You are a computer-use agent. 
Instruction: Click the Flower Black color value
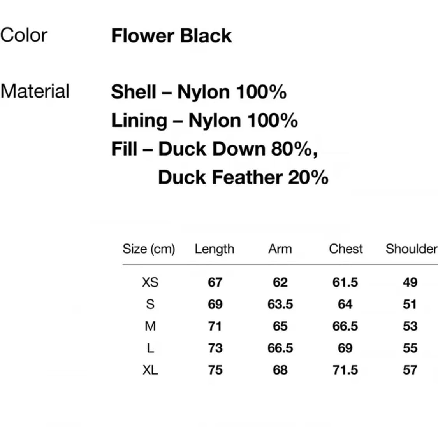tap(171, 36)
